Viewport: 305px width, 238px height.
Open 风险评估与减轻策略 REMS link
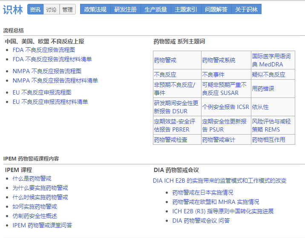coord(271,126)
